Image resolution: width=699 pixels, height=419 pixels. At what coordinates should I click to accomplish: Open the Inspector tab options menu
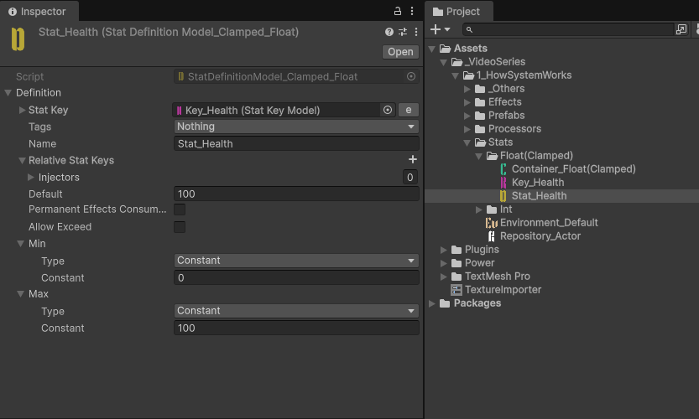pyautogui.click(x=412, y=11)
